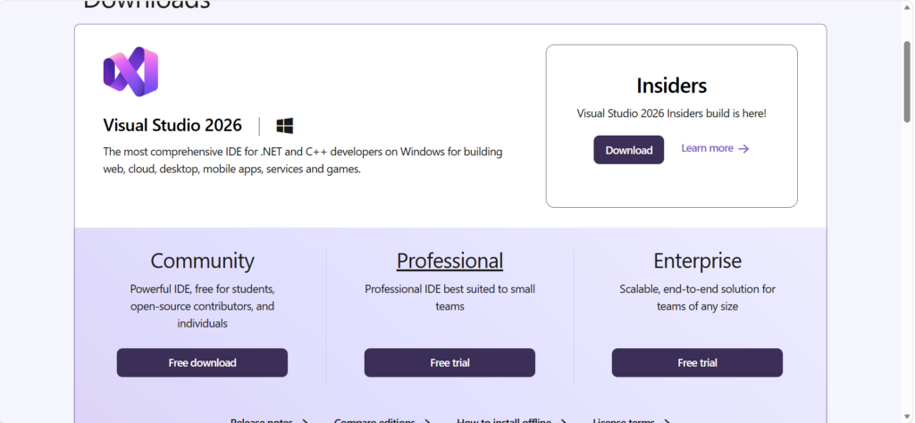Screen dimensions: 915x423
Task: Click Free download under Community
Action: point(202,362)
